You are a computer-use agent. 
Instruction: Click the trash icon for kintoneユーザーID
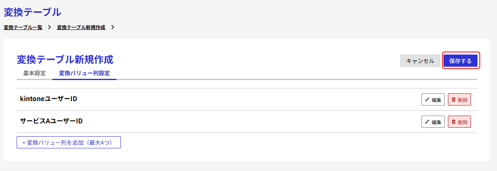[x=454, y=100]
